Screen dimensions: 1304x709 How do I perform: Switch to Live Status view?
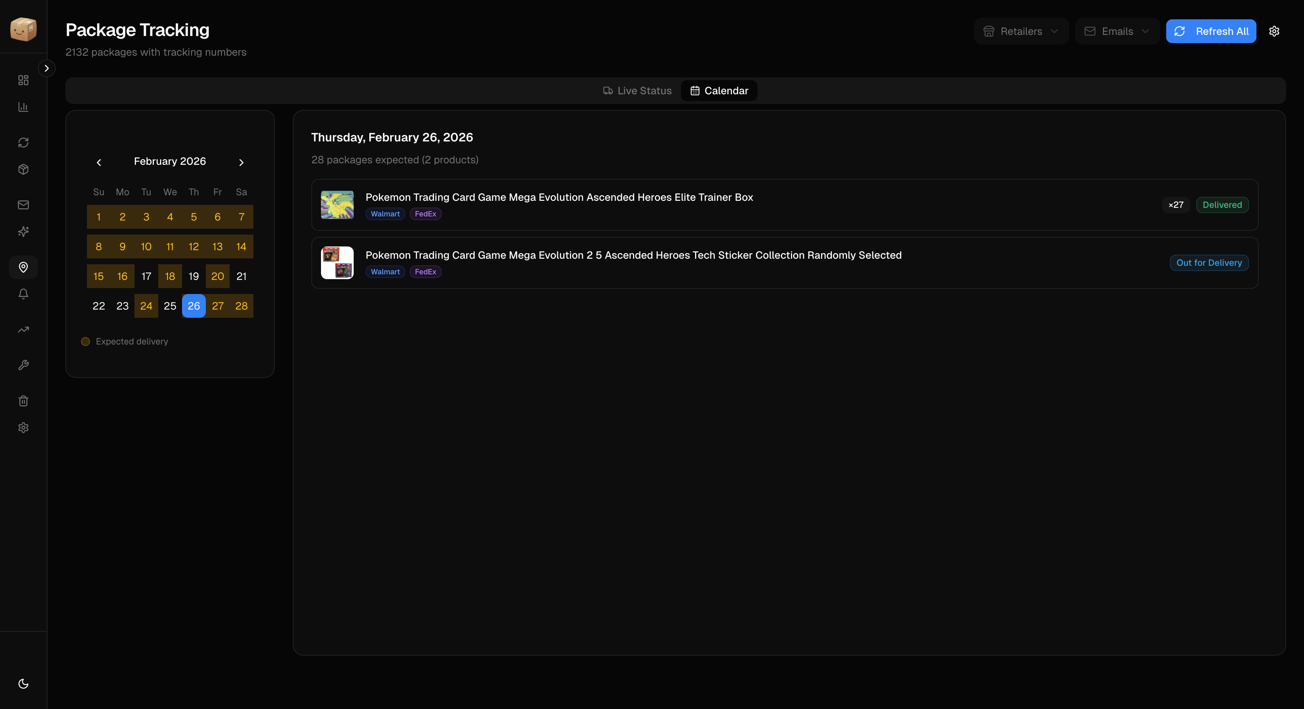[x=637, y=91]
